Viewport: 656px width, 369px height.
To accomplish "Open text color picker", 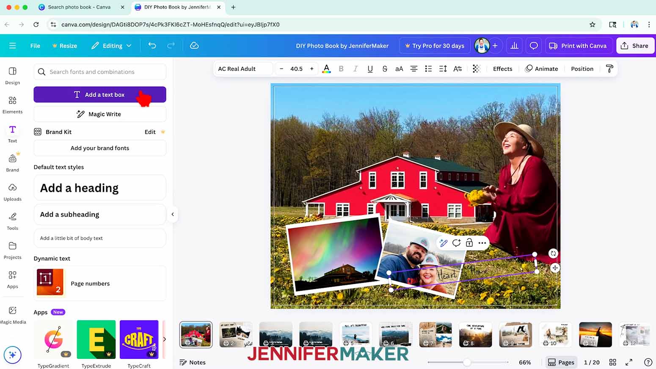I will (326, 69).
